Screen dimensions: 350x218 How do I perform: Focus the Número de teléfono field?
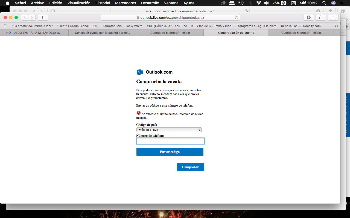tap(170, 141)
